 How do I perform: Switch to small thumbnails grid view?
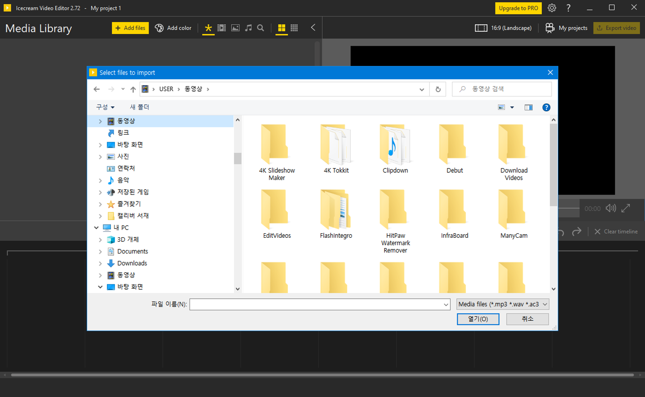pos(294,28)
